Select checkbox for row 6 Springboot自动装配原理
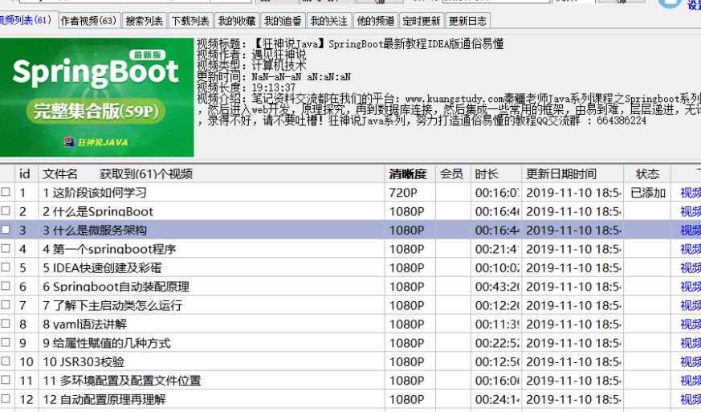Viewport: 701px width, 412px height. click(x=6, y=287)
